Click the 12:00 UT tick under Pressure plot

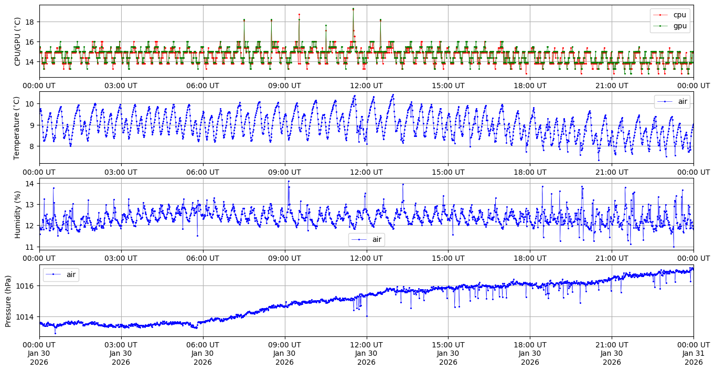coord(366,345)
